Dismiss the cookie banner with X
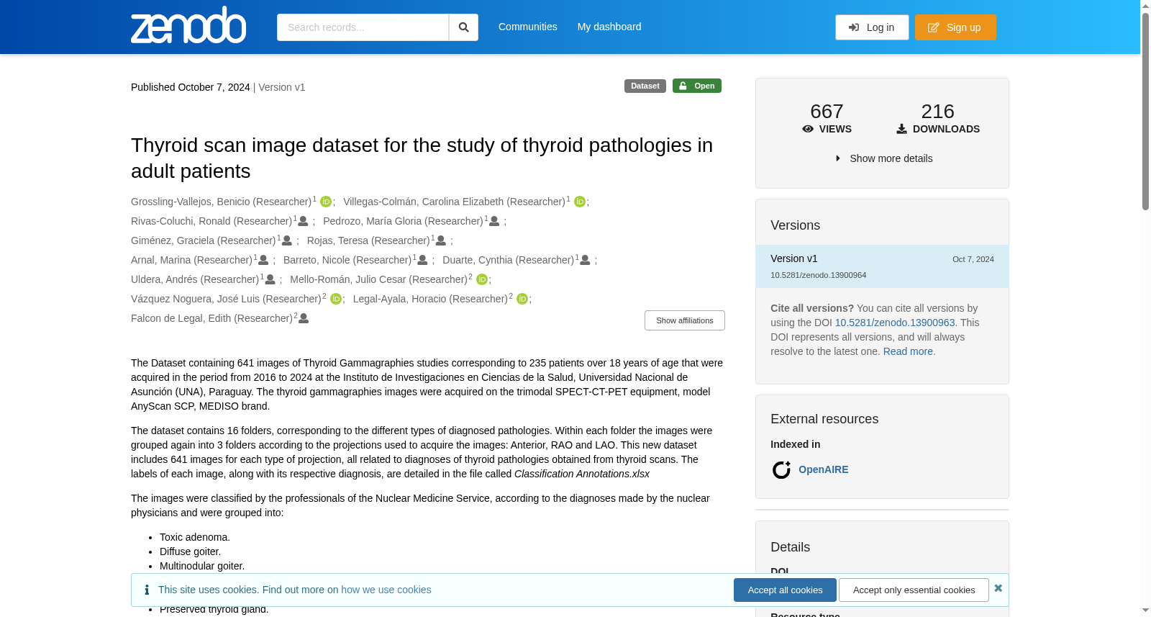 click(x=998, y=588)
